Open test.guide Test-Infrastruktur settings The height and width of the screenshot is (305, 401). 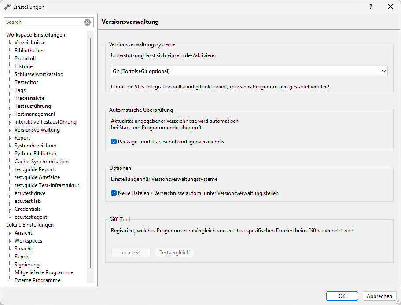click(47, 185)
